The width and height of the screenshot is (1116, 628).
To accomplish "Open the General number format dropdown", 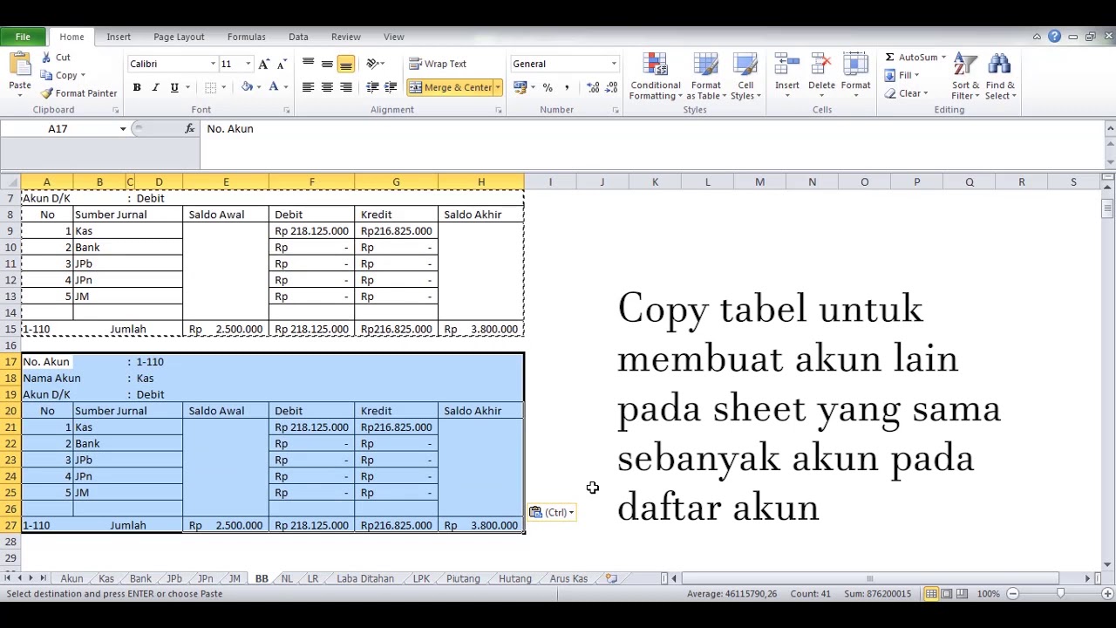I will coord(614,64).
